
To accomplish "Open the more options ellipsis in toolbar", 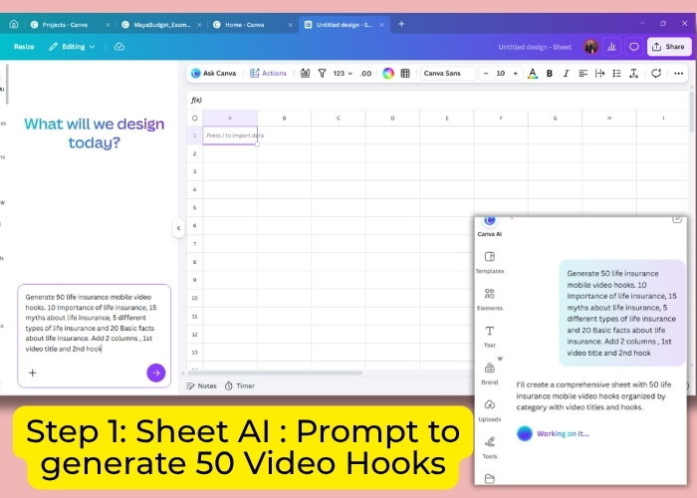I will [678, 74].
